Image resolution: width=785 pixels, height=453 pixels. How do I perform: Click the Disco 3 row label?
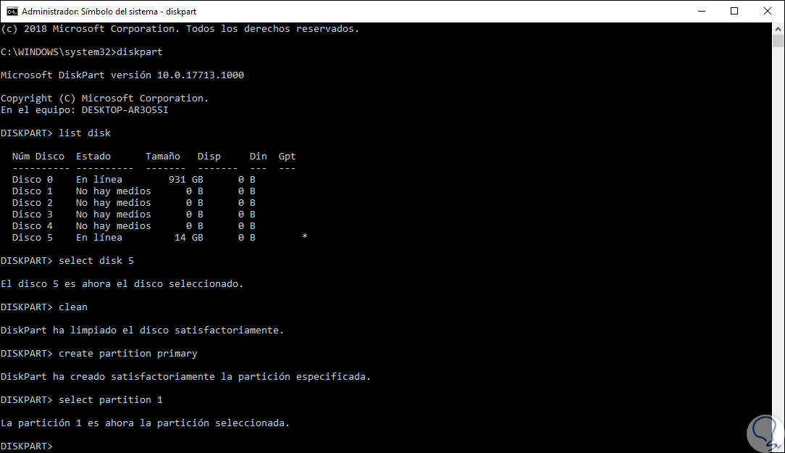click(32, 214)
